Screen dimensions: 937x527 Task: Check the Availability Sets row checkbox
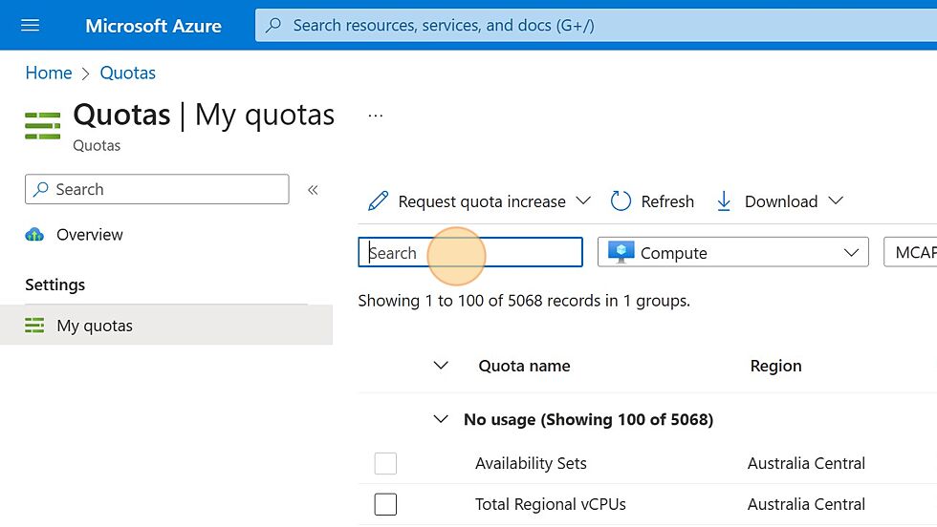coord(385,463)
